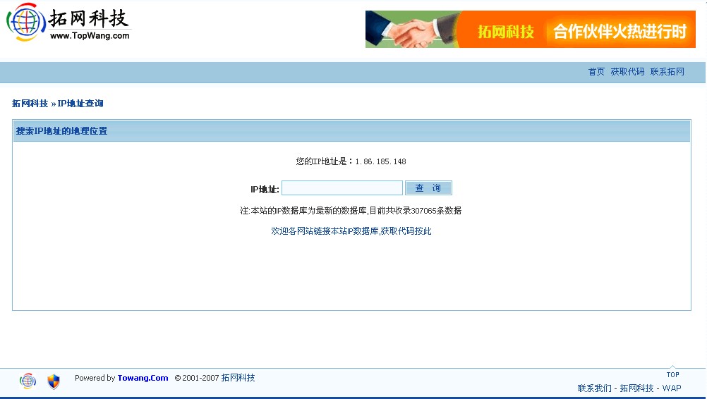Click the 查询 search button
Image resolution: width=707 pixels, height=399 pixels.
point(428,188)
